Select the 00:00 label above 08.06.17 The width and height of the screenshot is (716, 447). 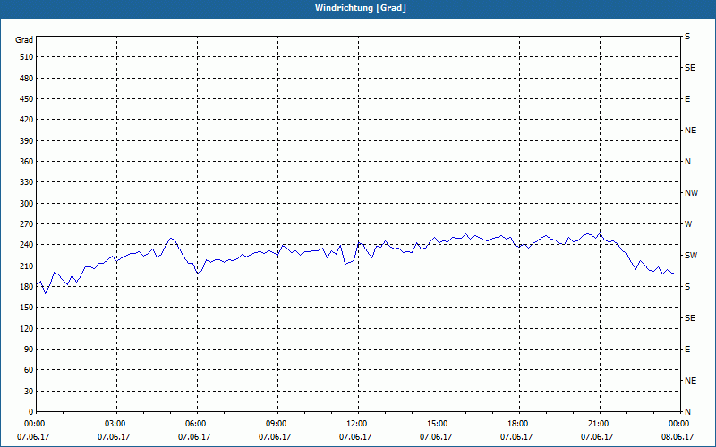click(x=679, y=424)
